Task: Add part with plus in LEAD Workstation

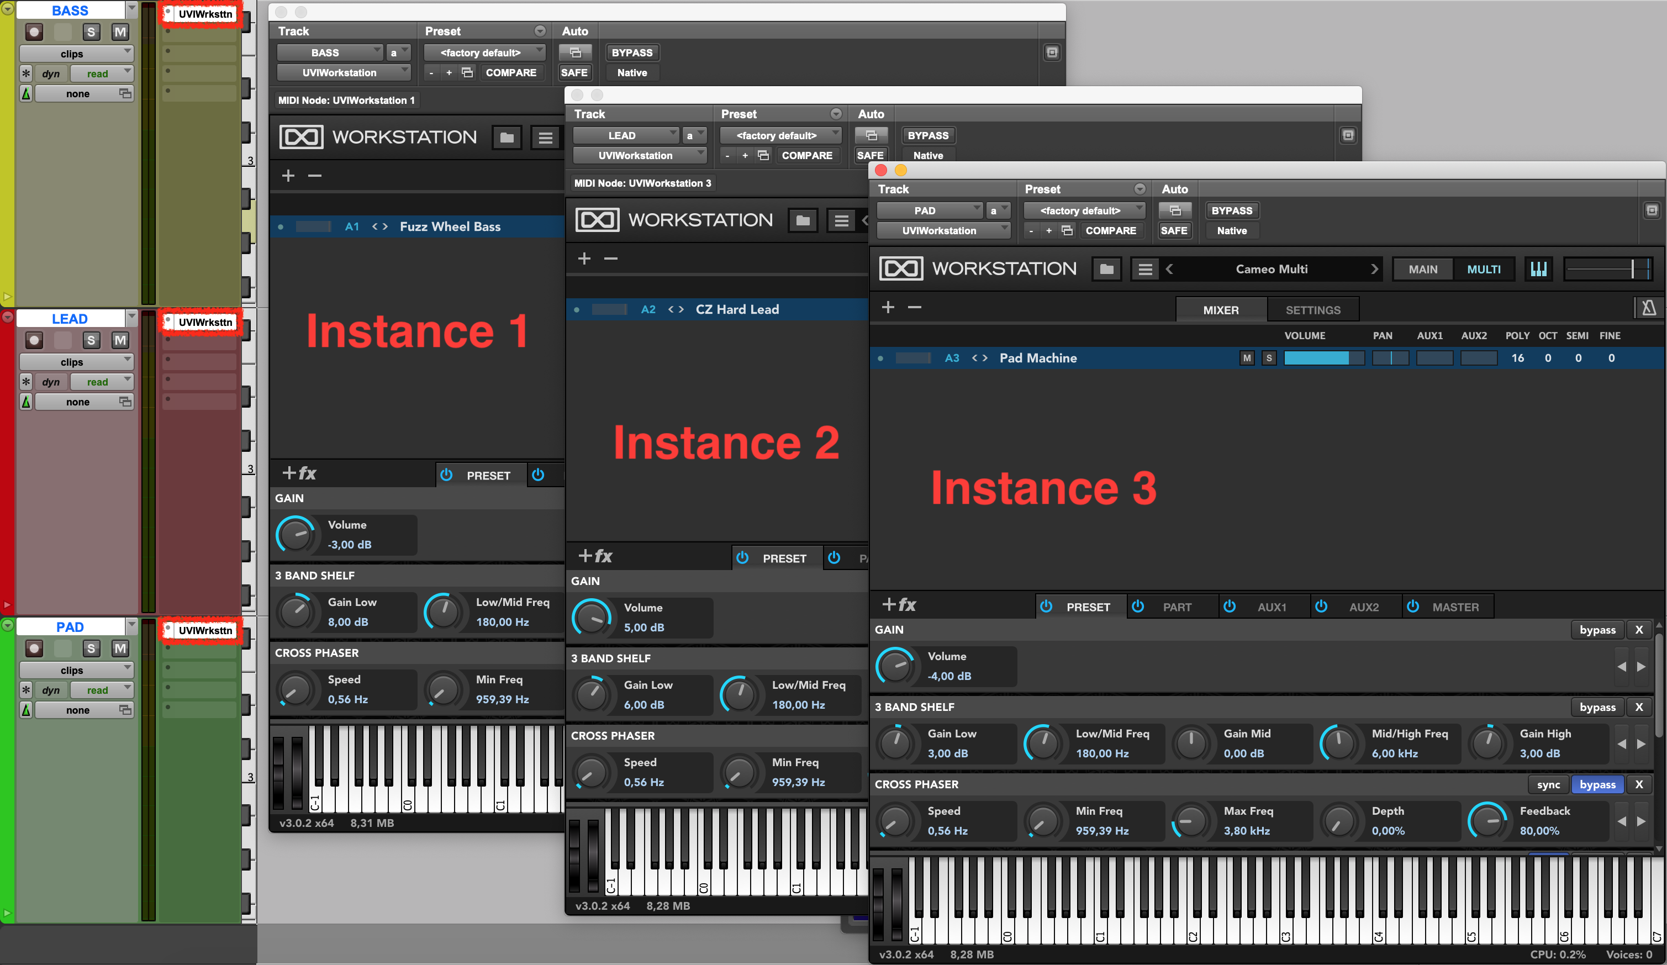Action: point(584,259)
